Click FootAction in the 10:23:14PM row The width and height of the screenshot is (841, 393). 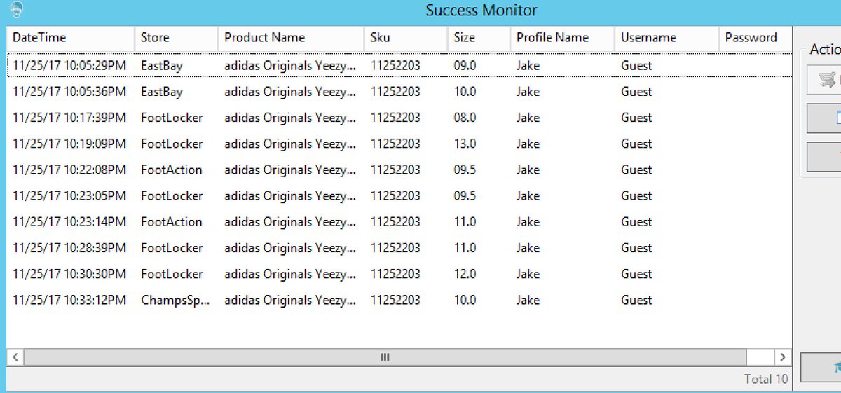pyautogui.click(x=171, y=222)
